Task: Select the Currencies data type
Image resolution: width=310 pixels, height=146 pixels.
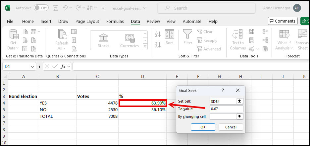Action: click(x=129, y=40)
